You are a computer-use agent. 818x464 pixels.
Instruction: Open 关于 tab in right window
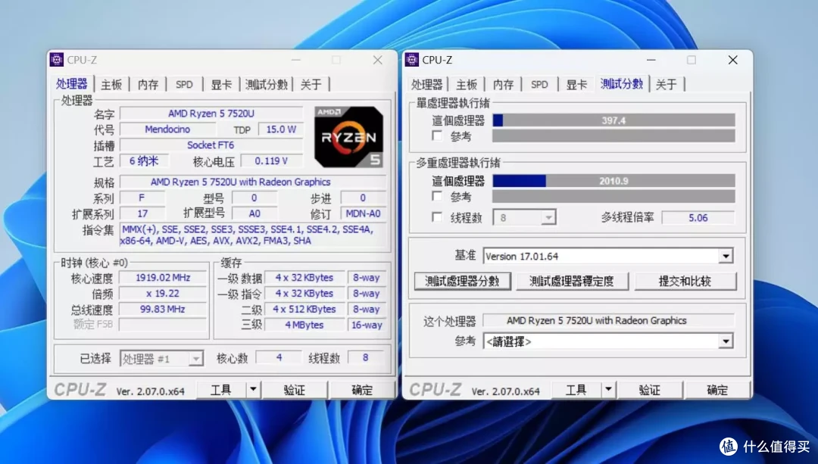click(667, 85)
